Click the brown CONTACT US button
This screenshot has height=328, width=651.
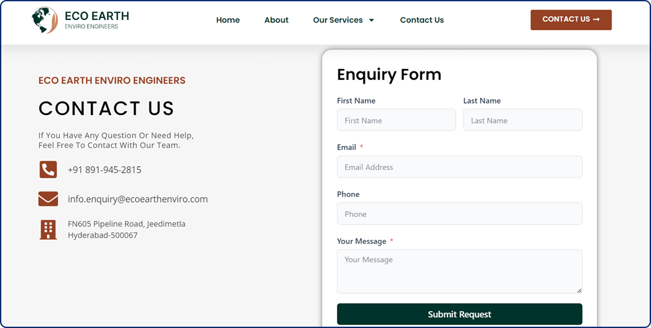click(571, 19)
